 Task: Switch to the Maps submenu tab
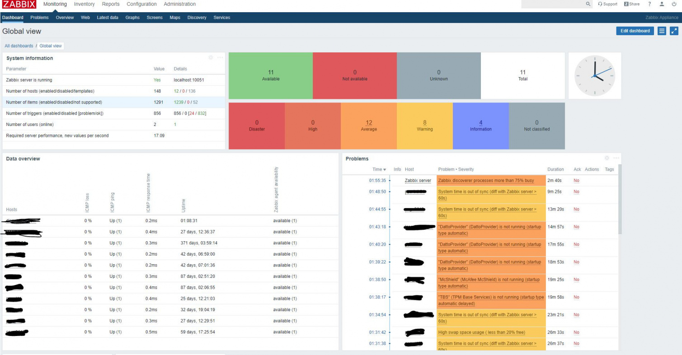coord(175,18)
